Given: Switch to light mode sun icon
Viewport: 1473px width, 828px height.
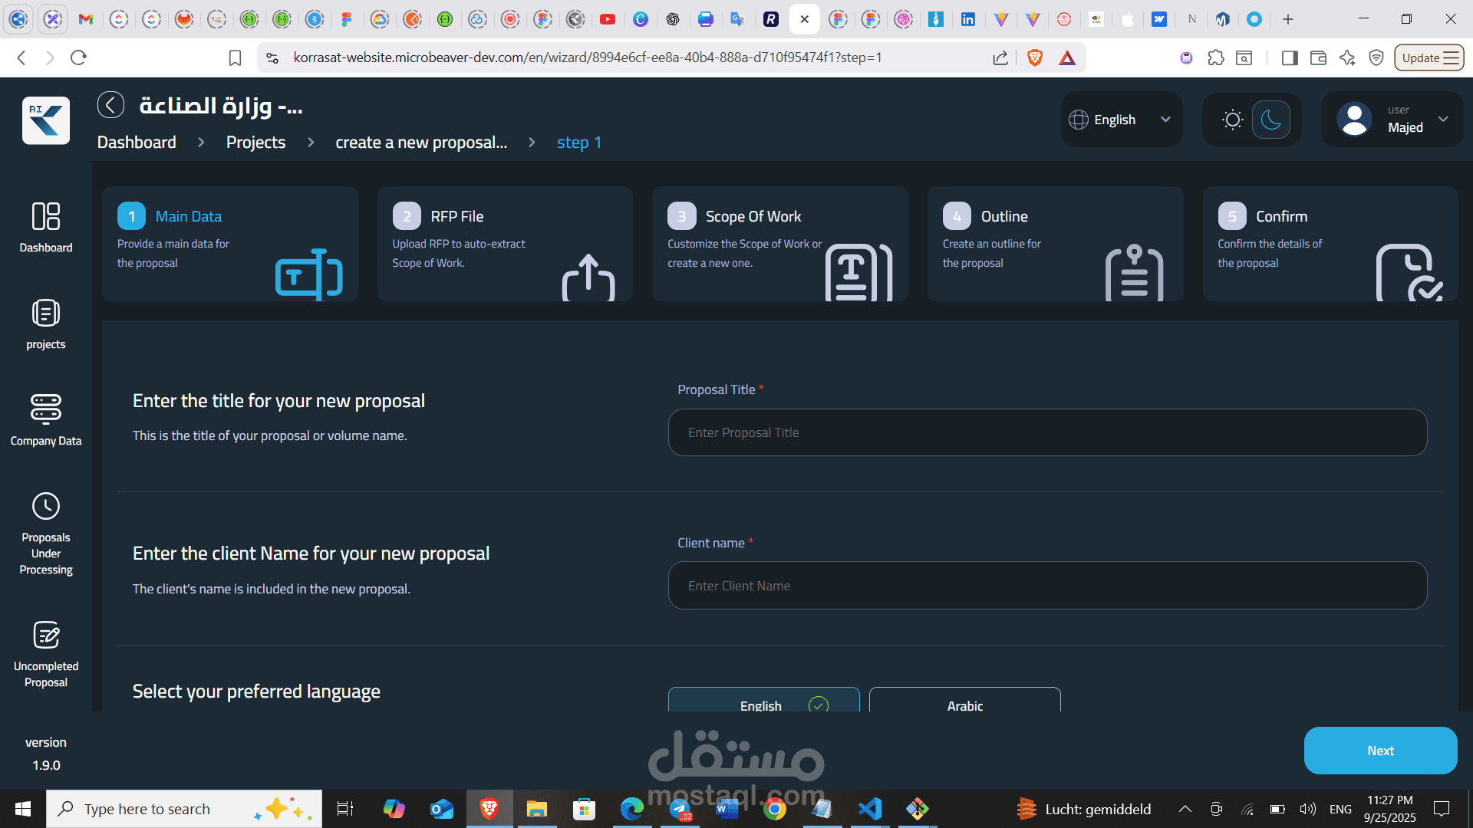Looking at the screenshot, I should click(1232, 120).
